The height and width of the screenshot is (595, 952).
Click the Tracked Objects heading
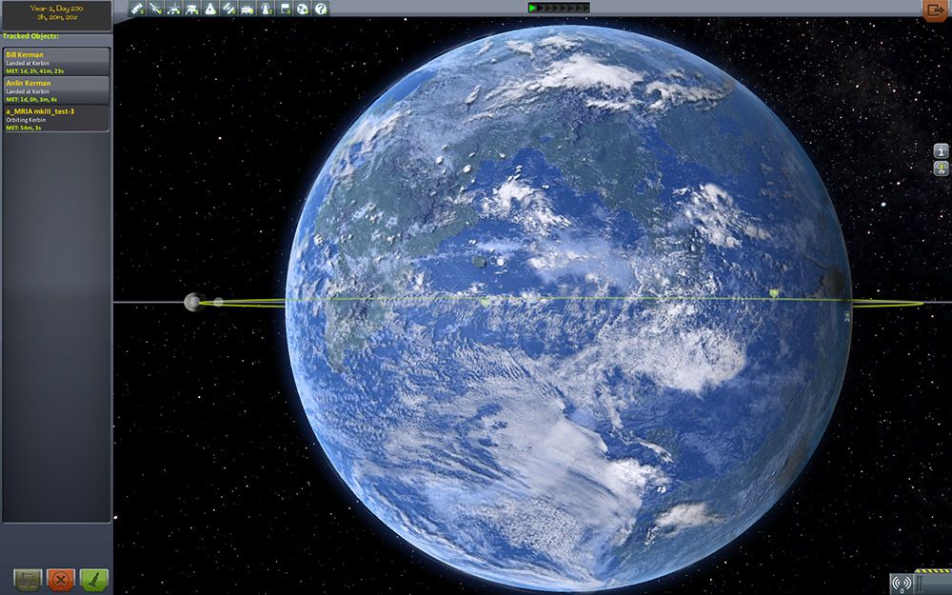click(30, 36)
